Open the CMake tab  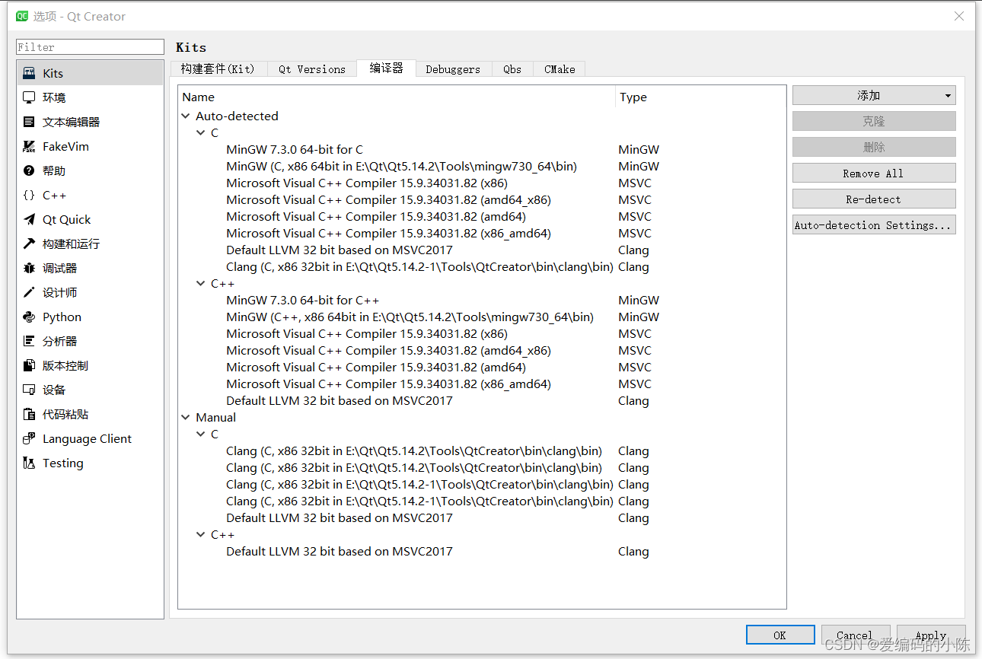pos(560,69)
